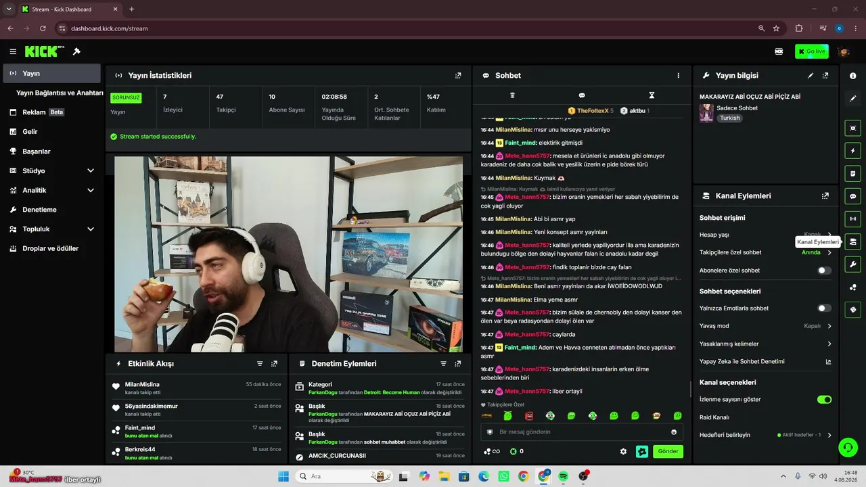Click the speech bubble icon under Sohbet

coord(582,95)
